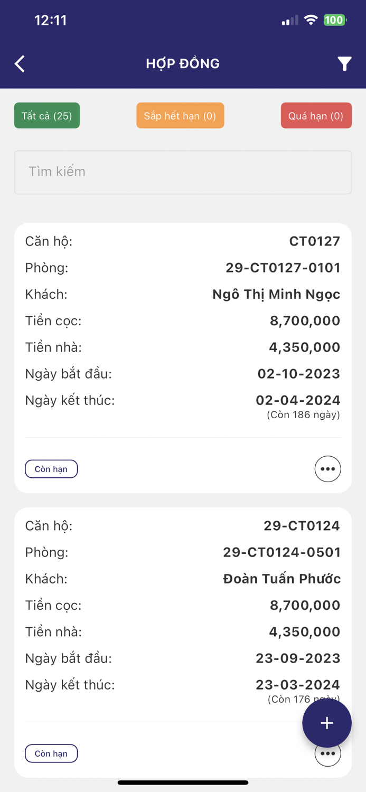Viewport: 366px width, 792px height.
Task: Tap the home indicator bar at the bottom
Action: [x=183, y=782]
